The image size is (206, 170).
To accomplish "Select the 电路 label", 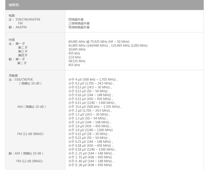I will click(x=12, y=16).
